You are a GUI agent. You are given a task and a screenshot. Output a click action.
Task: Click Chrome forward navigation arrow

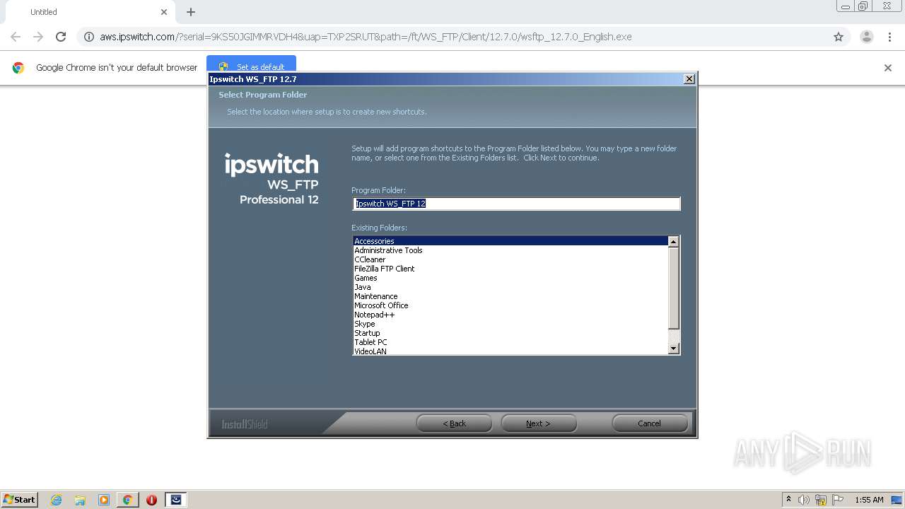click(x=38, y=37)
